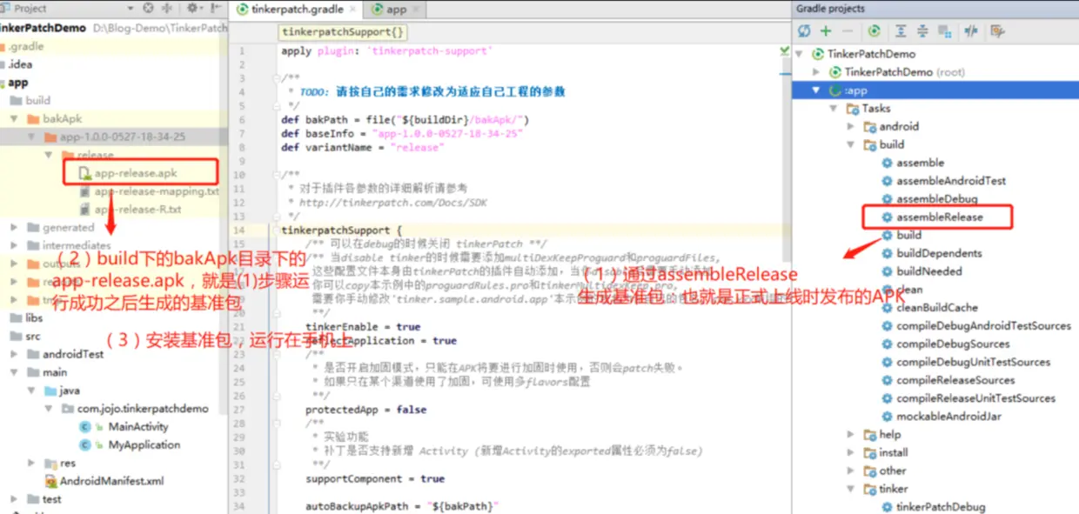Viewport: 1079px width, 514px height.
Task: Select the assembleDebug task
Action: pos(928,199)
